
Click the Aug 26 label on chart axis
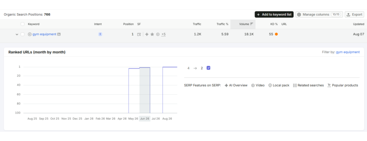[167, 118]
